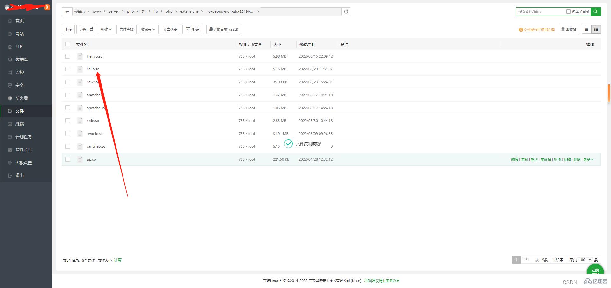Click the 面板设置 gear icon in sidebar
The image size is (611, 288).
[10, 163]
